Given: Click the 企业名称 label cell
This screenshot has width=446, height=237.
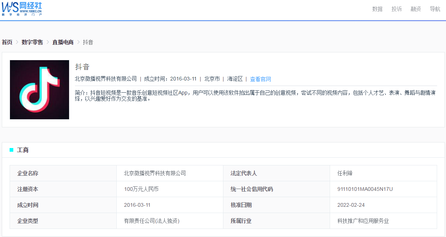Looking at the screenshot, I should (x=63, y=173).
